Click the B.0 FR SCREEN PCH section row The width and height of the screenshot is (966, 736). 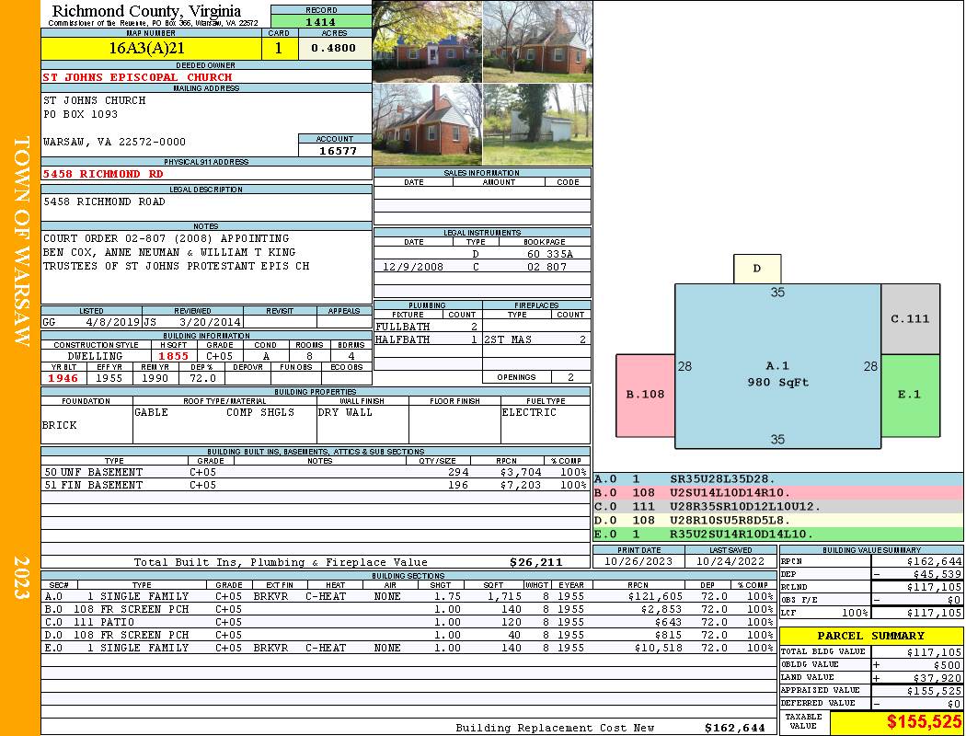409,609
